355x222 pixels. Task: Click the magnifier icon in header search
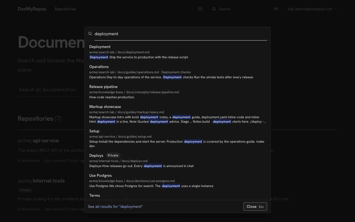[x=214, y=9]
